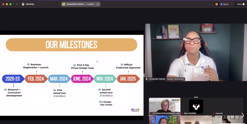
Task: Go to next page of participant thumbnails
Action: click(x=243, y=115)
